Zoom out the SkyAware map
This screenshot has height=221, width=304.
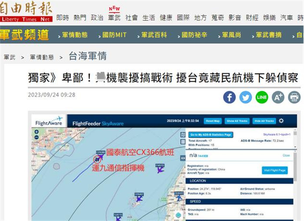point(36,137)
